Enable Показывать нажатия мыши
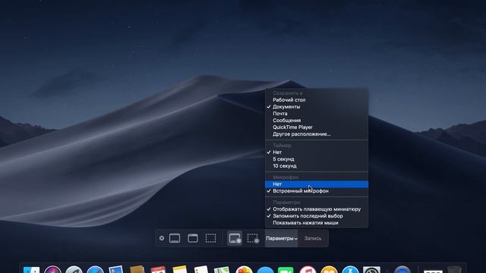 (x=317, y=223)
